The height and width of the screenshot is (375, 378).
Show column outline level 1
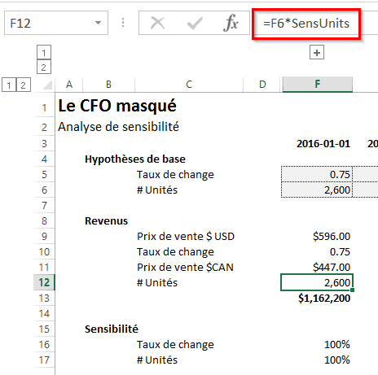(44, 52)
